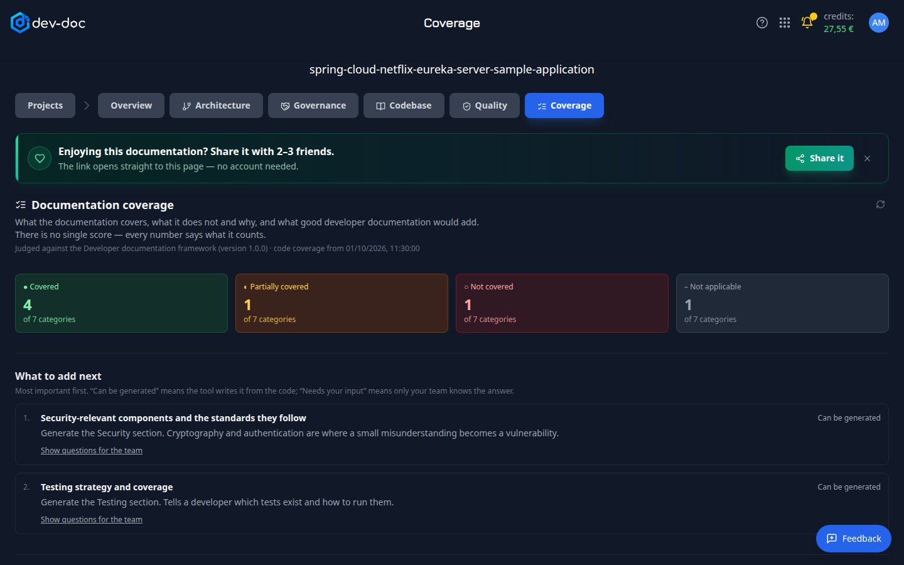Click the credits balance 27,55 €
The image size is (904, 565).
[839, 29]
